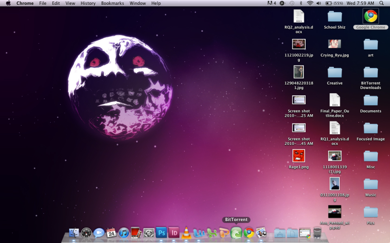Launch Photoshop from the Dock
The height and width of the screenshot is (243, 390).
point(161,233)
